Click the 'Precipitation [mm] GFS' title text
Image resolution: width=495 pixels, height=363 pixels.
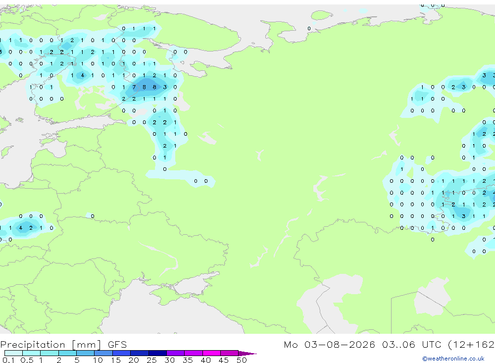63,345
